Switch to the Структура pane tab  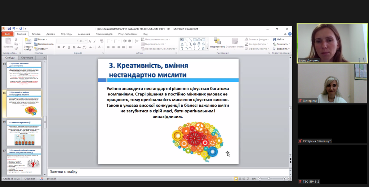27,58
